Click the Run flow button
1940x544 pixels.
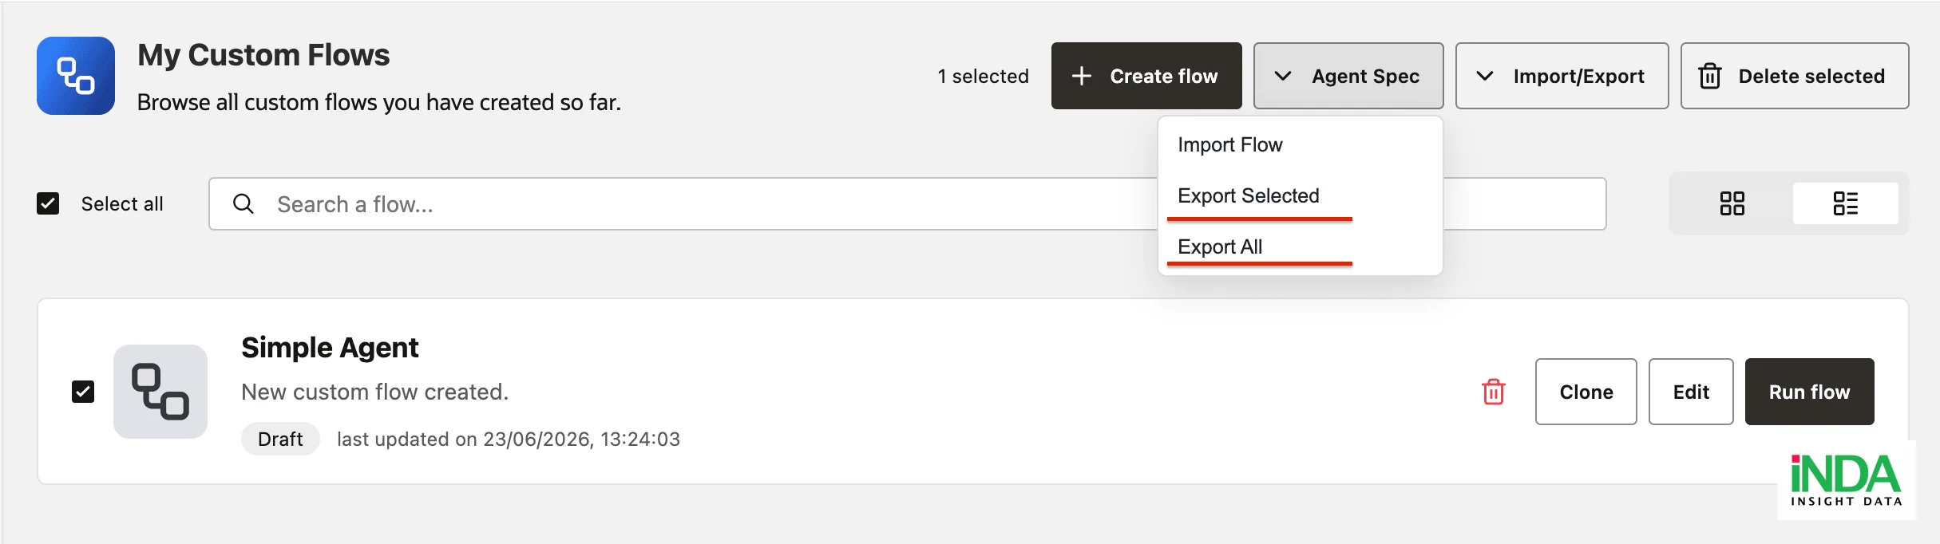1809,392
